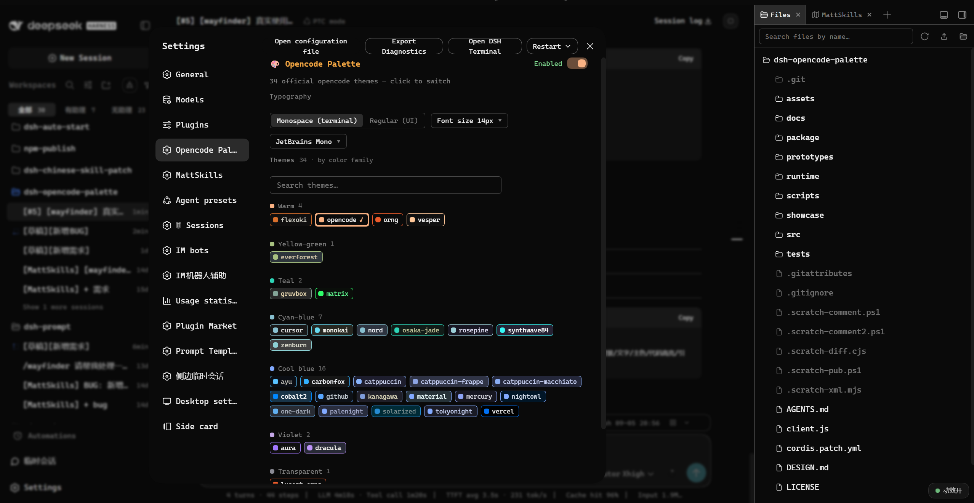This screenshot has width=974, height=503.
Task: Open Plugin Market settings section
Action: (202, 326)
